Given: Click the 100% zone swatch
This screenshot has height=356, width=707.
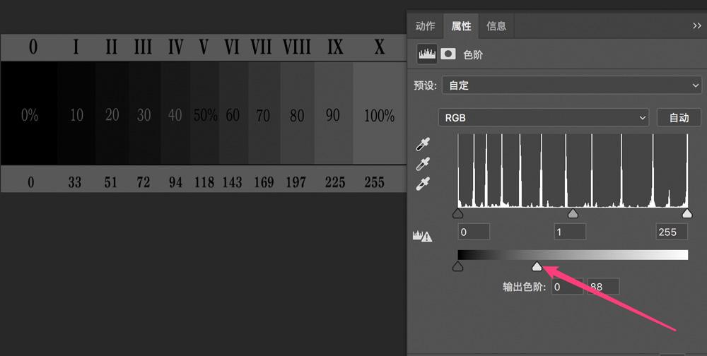Looking at the screenshot, I should (x=380, y=113).
